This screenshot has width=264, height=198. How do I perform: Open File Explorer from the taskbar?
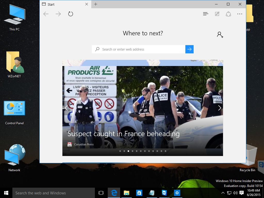tap(126, 193)
